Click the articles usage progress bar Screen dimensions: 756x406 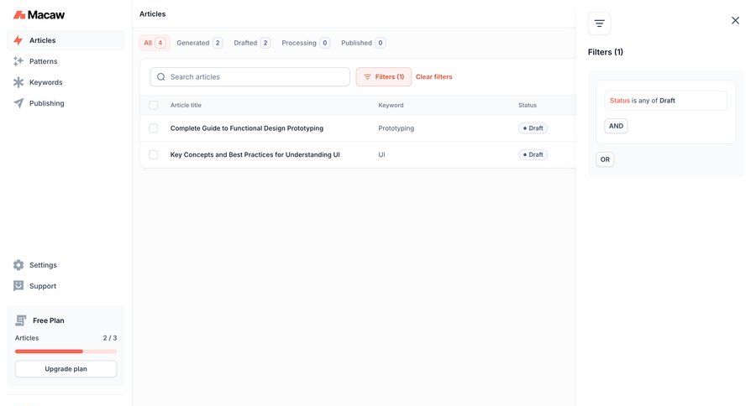tap(66, 351)
